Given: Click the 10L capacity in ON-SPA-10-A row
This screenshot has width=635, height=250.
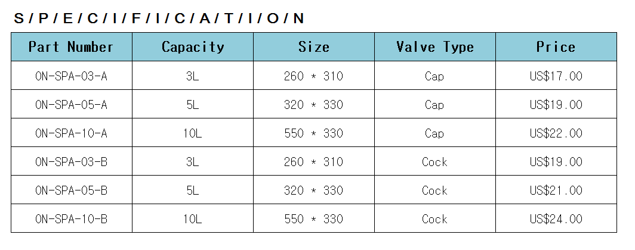Looking at the screenshot, I should 193,133.
